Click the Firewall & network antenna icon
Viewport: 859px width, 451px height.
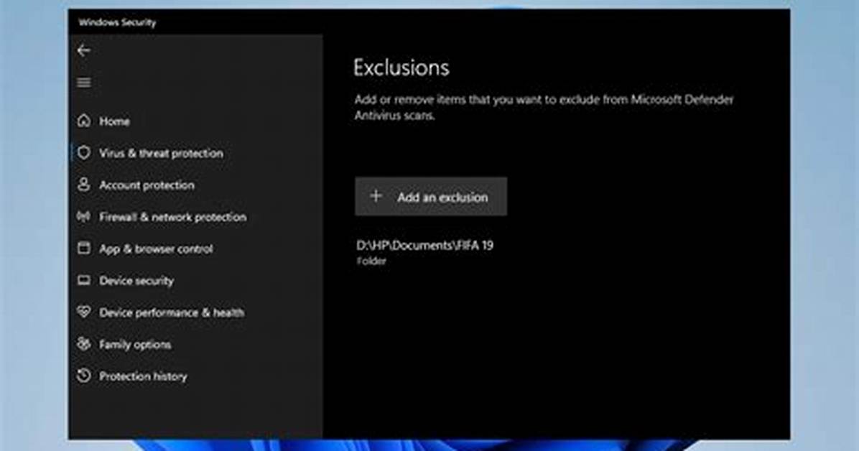84,216
